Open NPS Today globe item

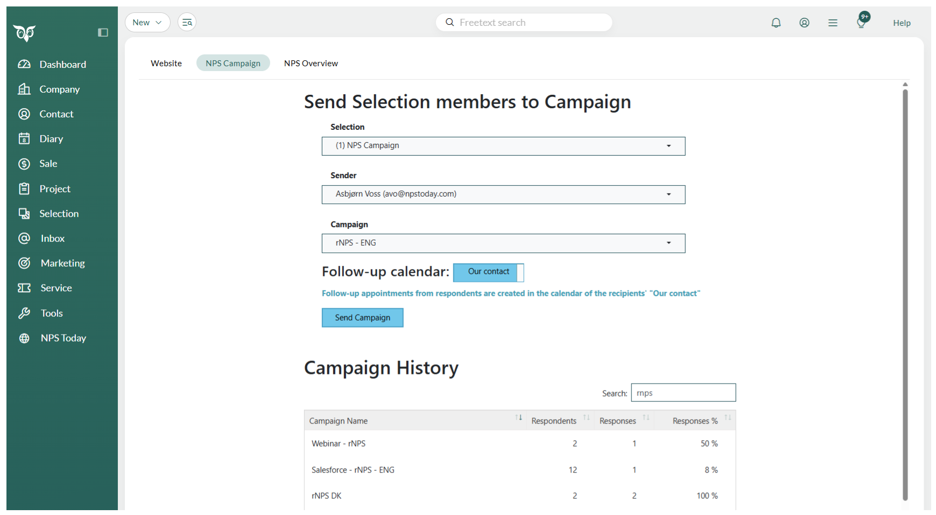[63, 338]
